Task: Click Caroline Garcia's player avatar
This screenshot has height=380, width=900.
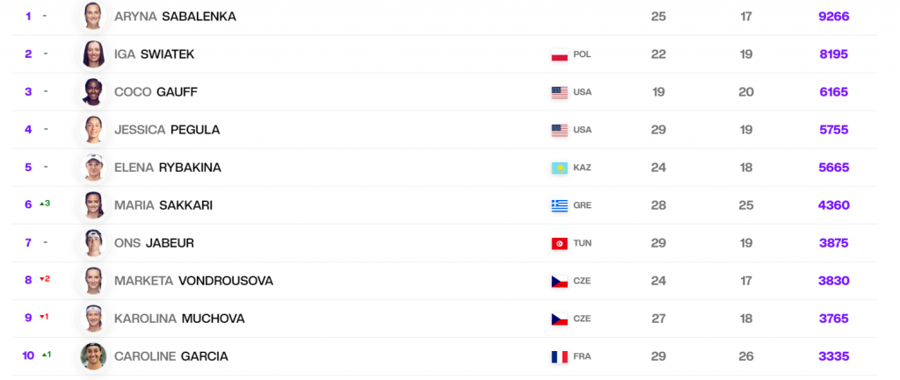Action: (x=93, y=356)
